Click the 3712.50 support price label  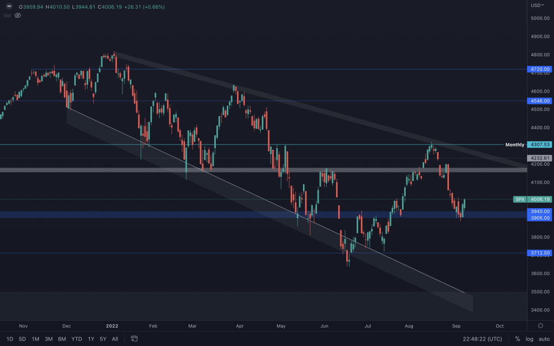coord(539,252)
